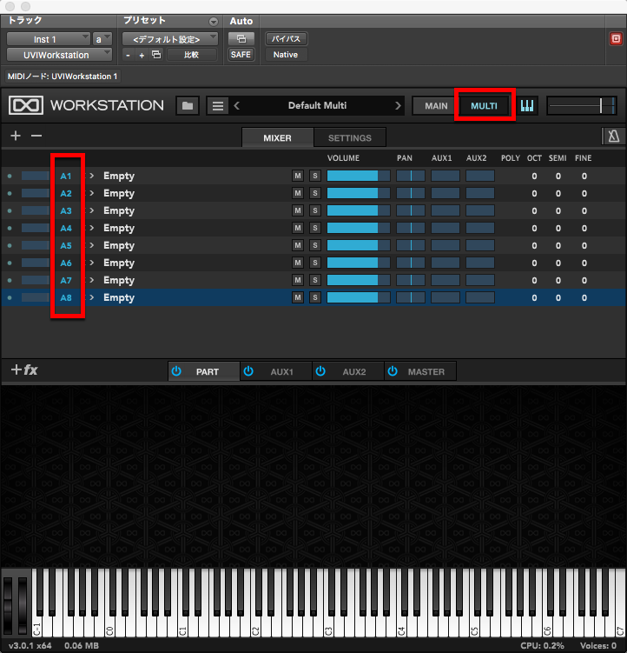Add a new part with plus icon
Viewport: 627px width, 653px height.
pyautogui.click(x=16, y=136)
